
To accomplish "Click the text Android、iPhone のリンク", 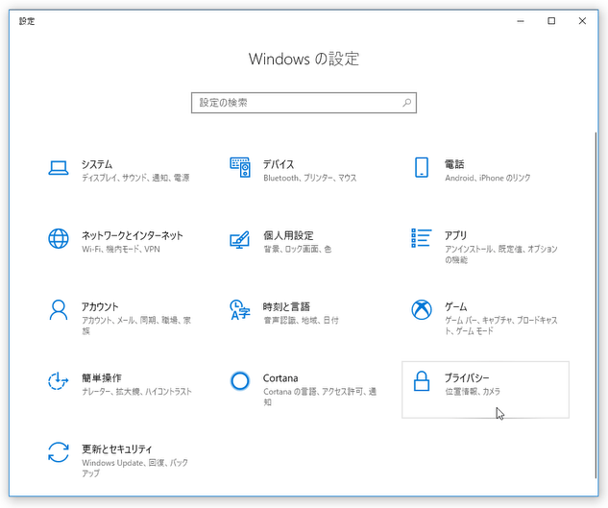I will point(487,178).
